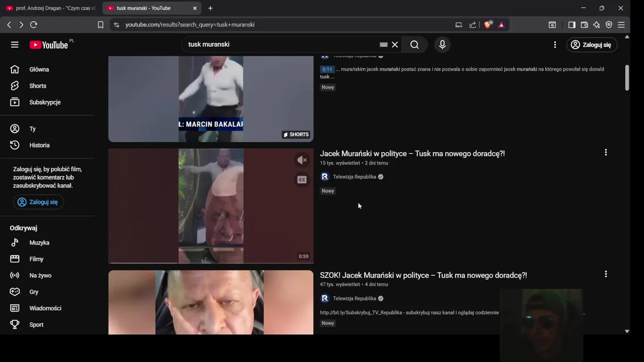The height and width of the screenshot is (362, 644).
Task: Open Brave Rewards triangle icon
Action: coord(501,25)
